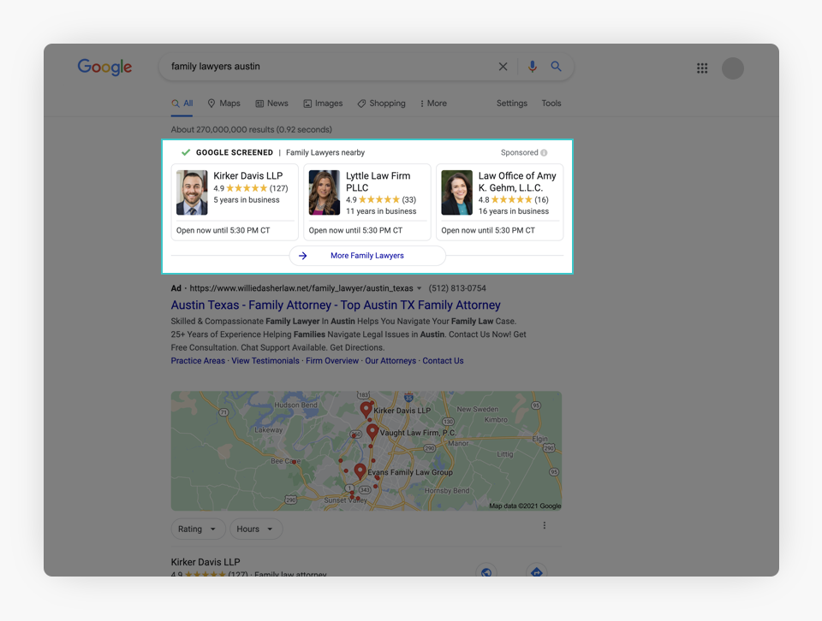Click into the search input field
The width and height of the screenshot is (822, 621).
point(325,67)
